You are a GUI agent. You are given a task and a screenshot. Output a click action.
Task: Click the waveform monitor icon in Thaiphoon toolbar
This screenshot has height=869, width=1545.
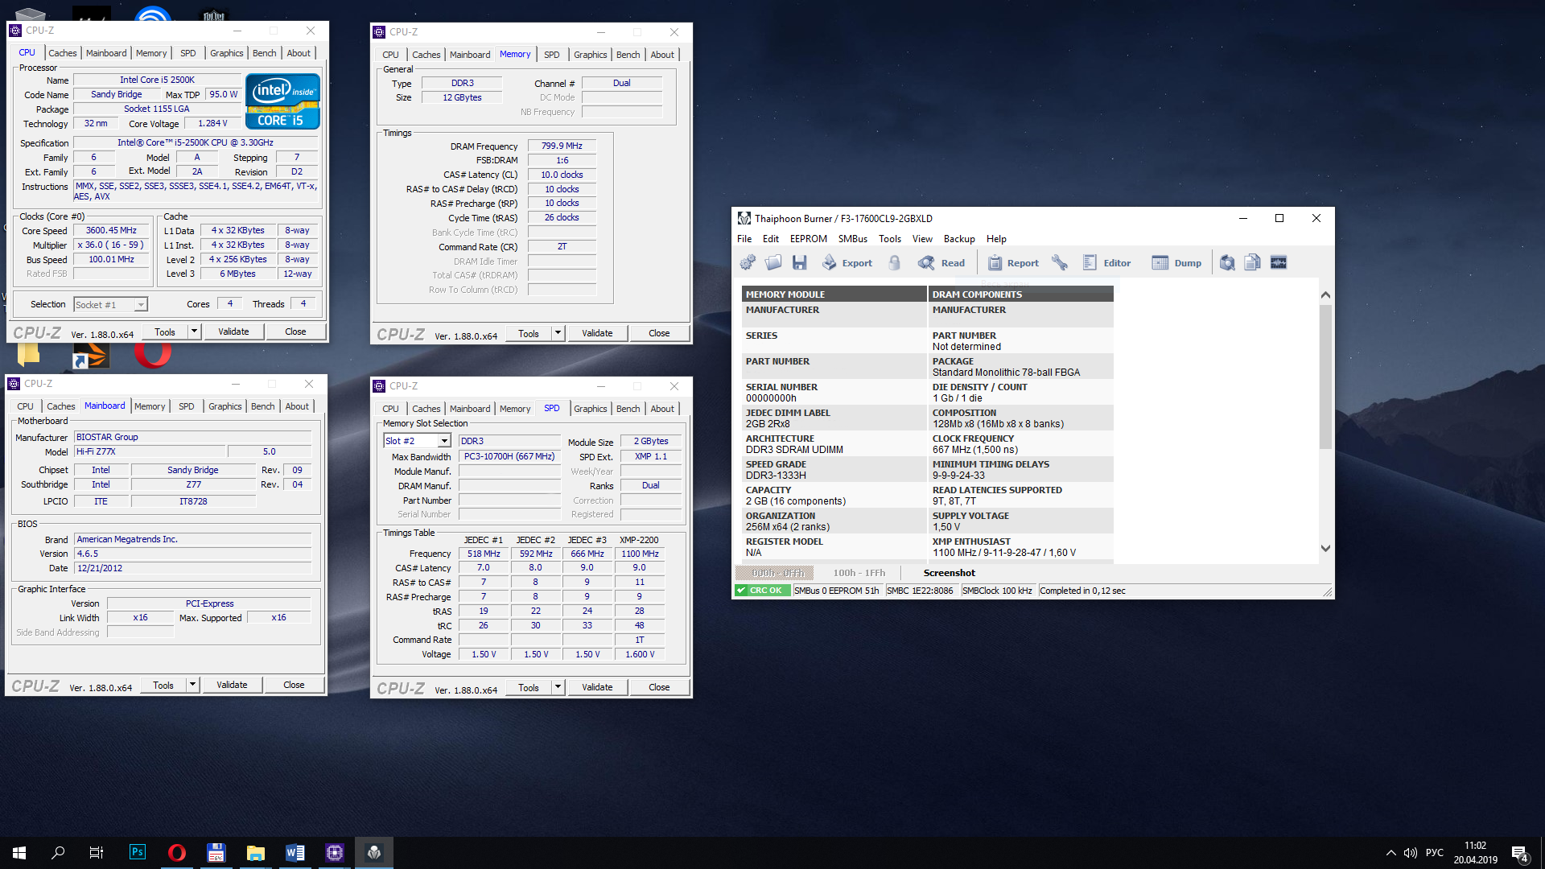pyautogui.click(x=1279, y=262)
